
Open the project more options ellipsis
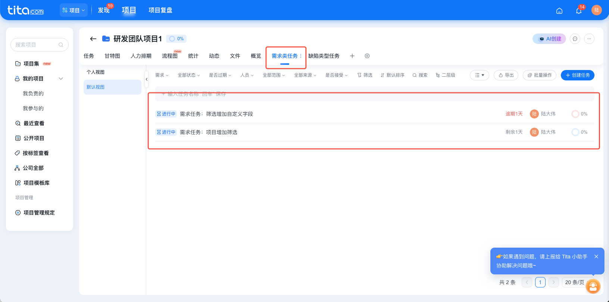tap(589, 39)
